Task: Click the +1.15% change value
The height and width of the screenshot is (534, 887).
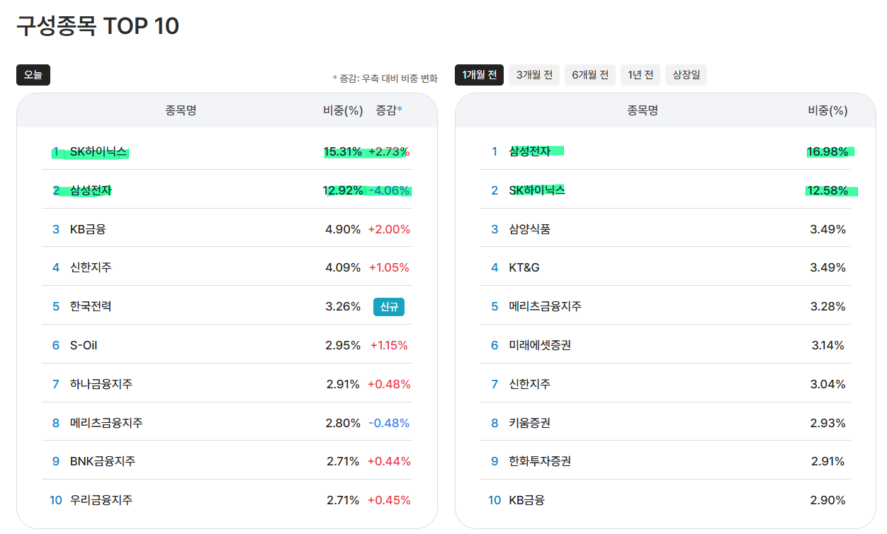Action: click(x=389, y=346)
